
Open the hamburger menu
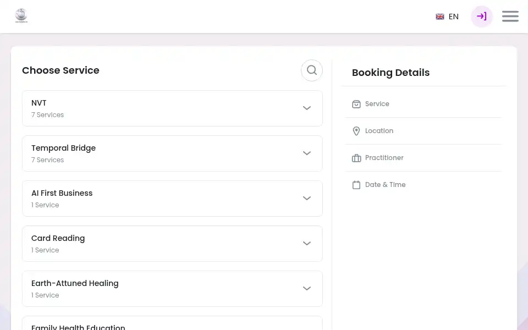tap(510, 16)
